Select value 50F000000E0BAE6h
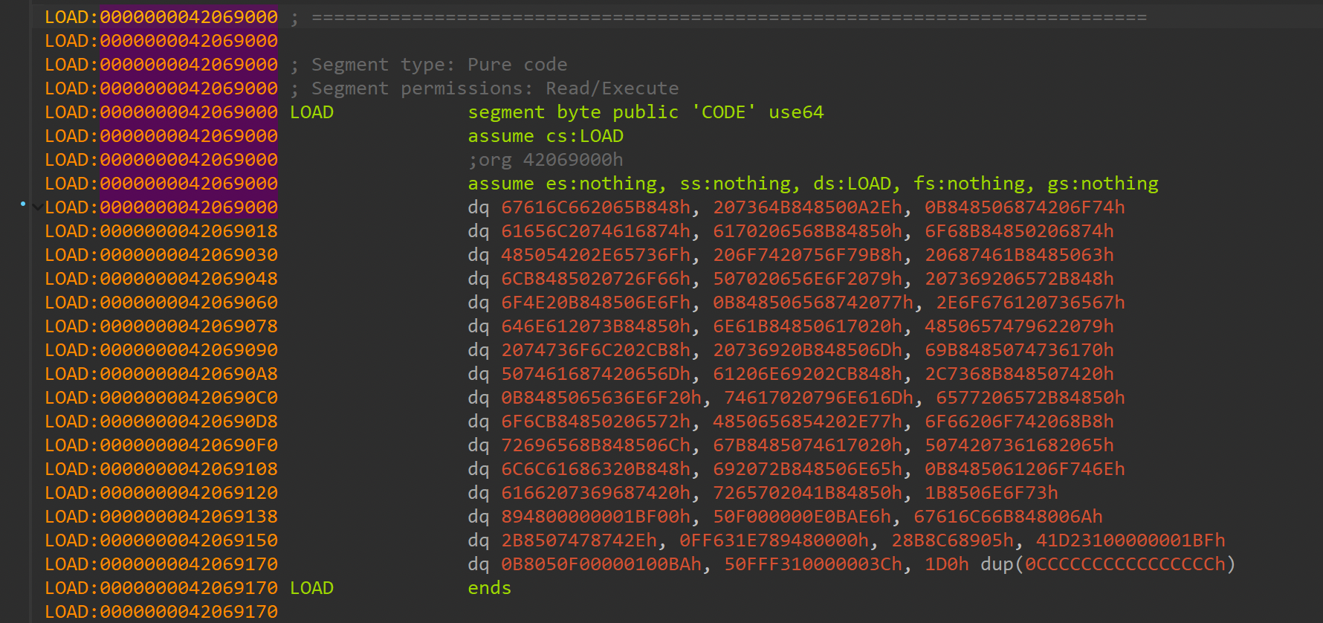 [x=802, y=517]
